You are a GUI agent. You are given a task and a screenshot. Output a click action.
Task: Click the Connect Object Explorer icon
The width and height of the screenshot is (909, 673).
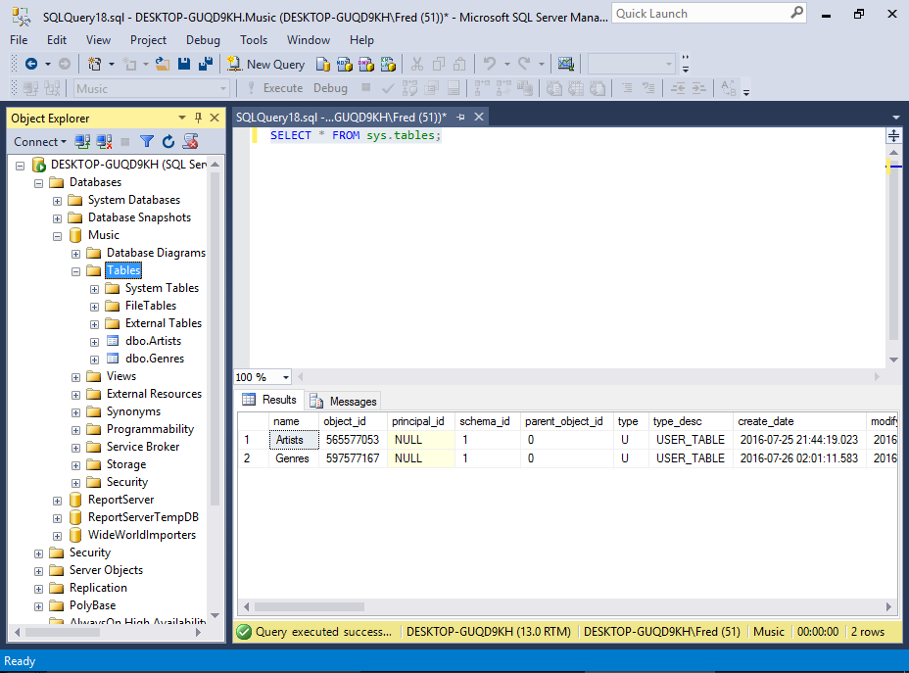point(83,142)
